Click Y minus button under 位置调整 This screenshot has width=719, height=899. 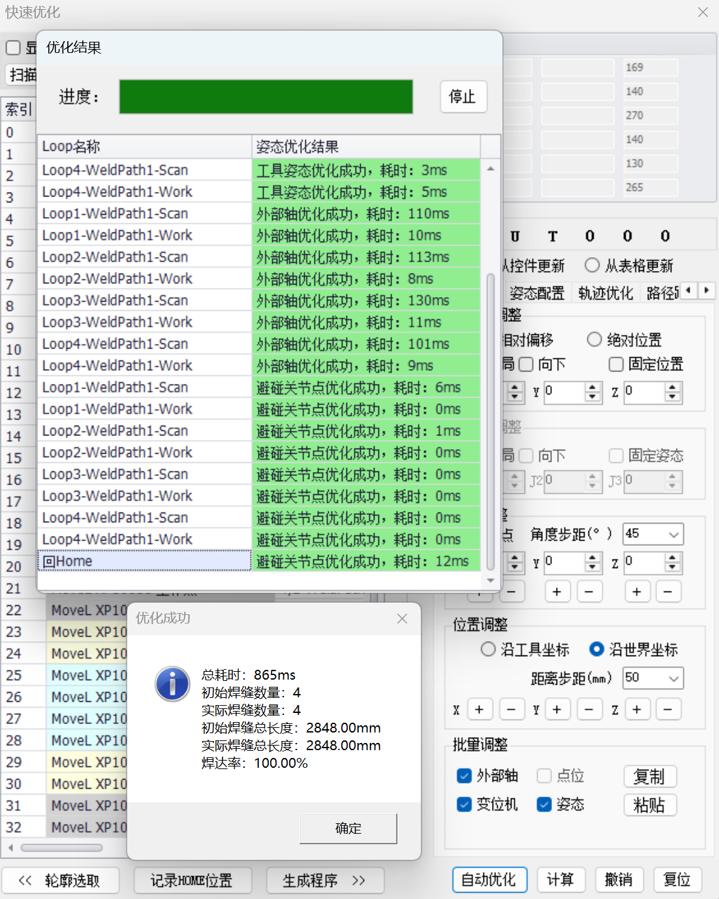589,709
